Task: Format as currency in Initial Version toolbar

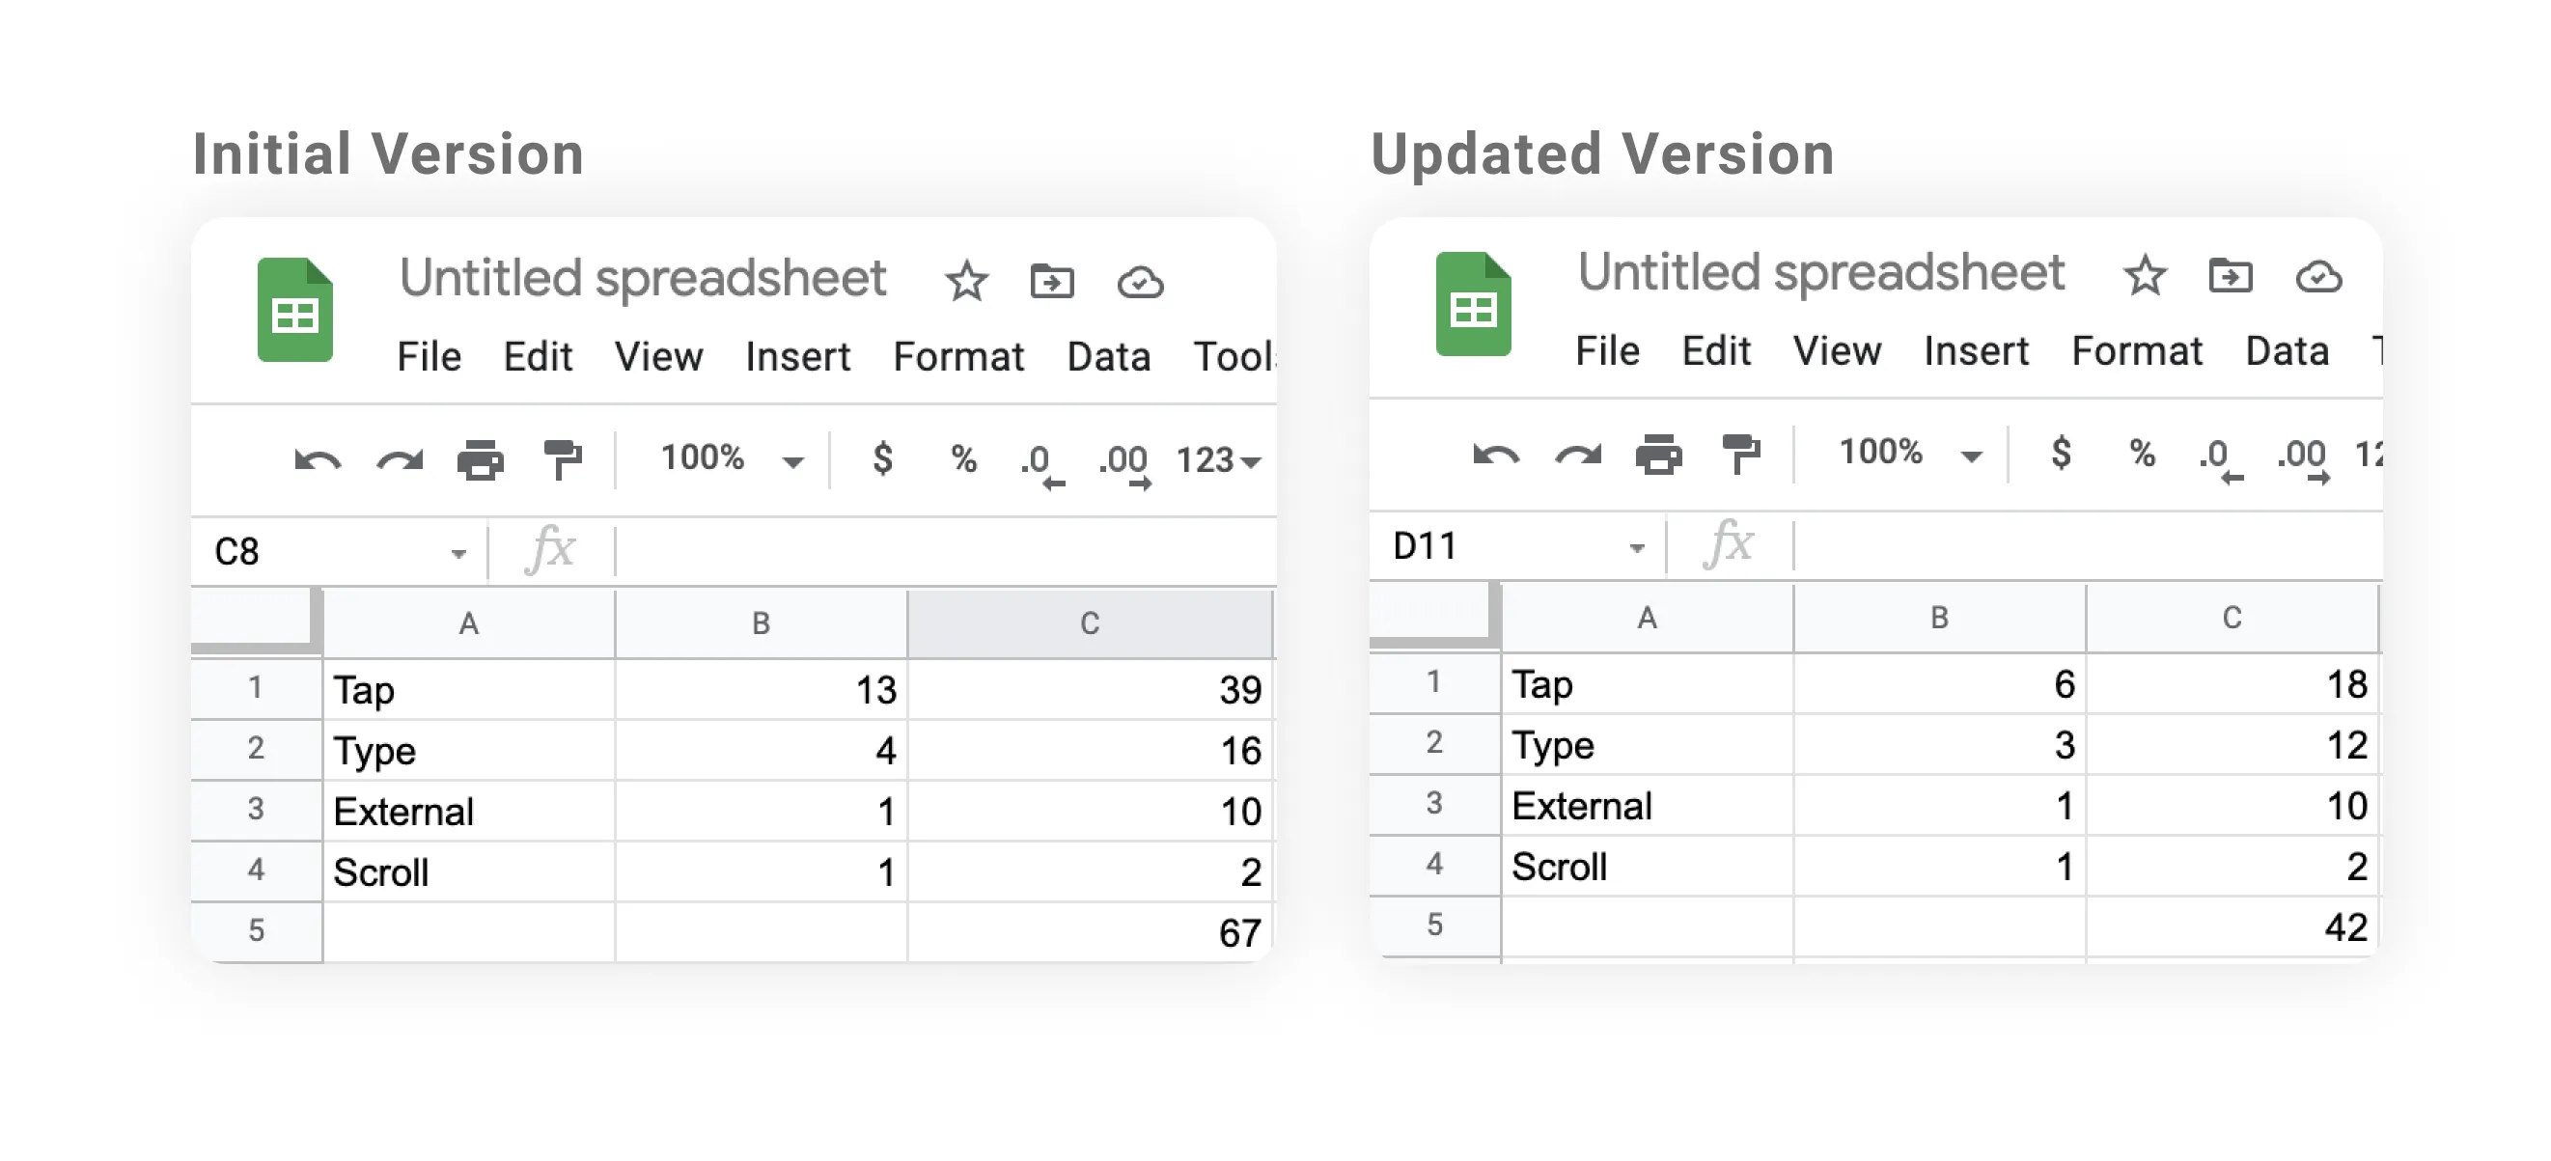Action: 882,458
